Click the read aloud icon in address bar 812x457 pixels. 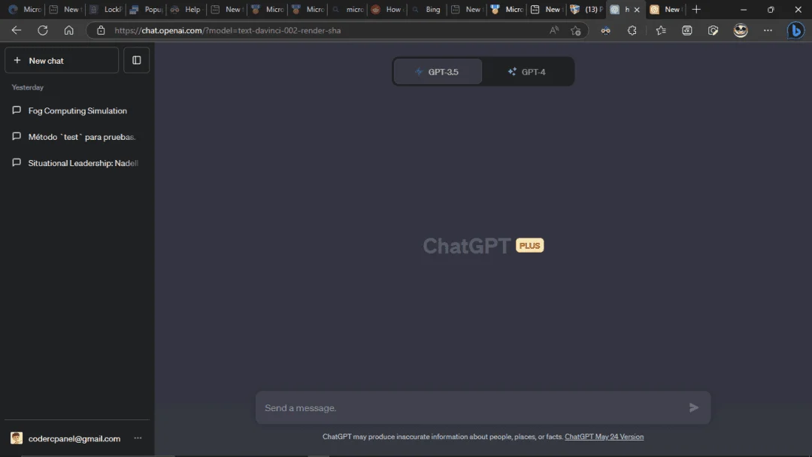[554, 30]
